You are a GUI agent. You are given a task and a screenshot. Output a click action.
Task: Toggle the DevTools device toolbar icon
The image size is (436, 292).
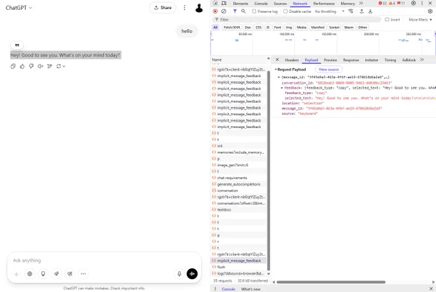point(224,3)
